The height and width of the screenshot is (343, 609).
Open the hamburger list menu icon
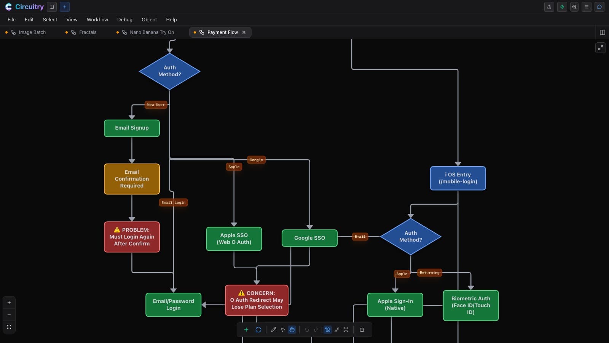(587, 7)
